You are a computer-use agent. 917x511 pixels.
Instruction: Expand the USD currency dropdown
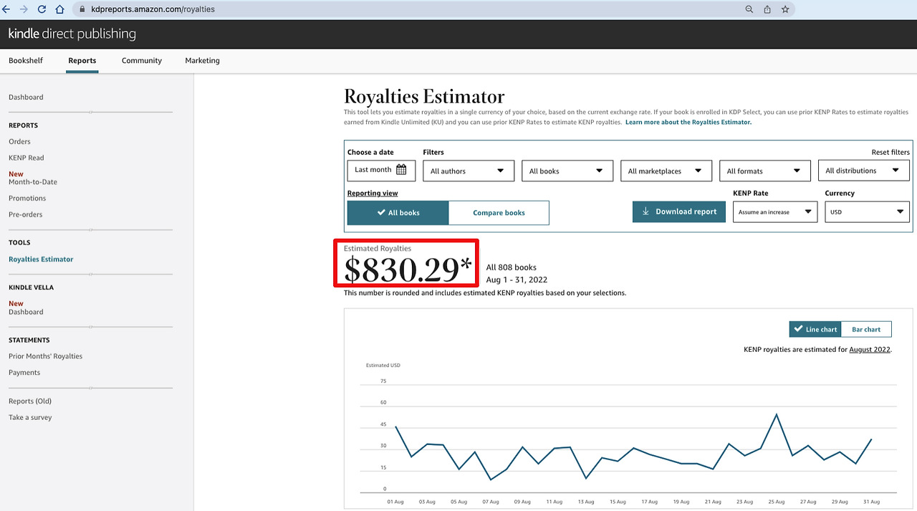[868, 211]
